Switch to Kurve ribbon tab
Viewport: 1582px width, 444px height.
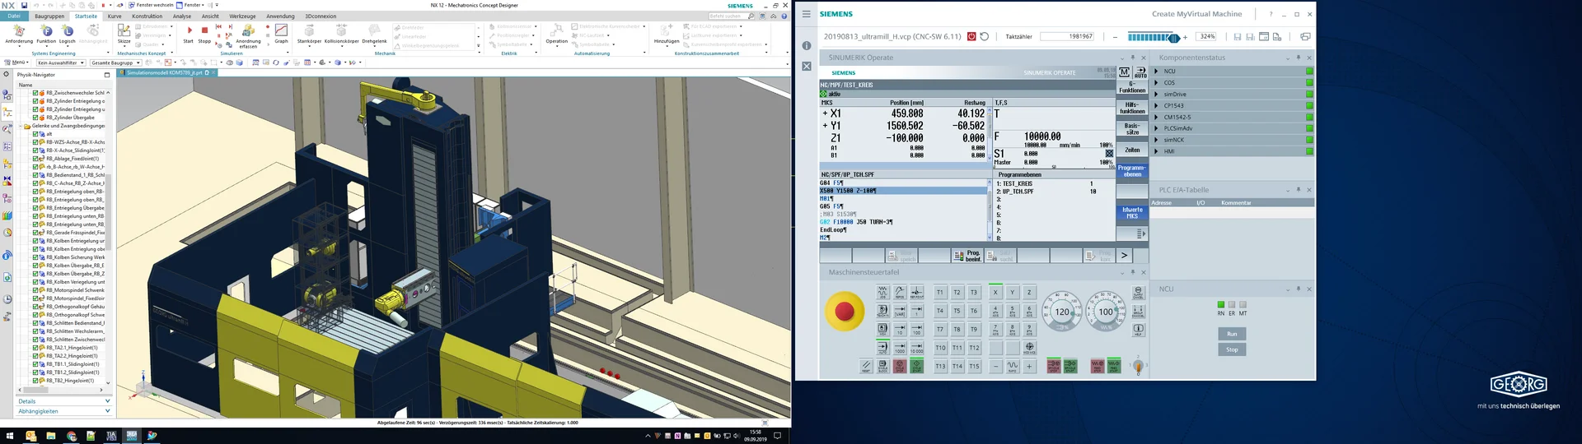(x=115, y=16)
